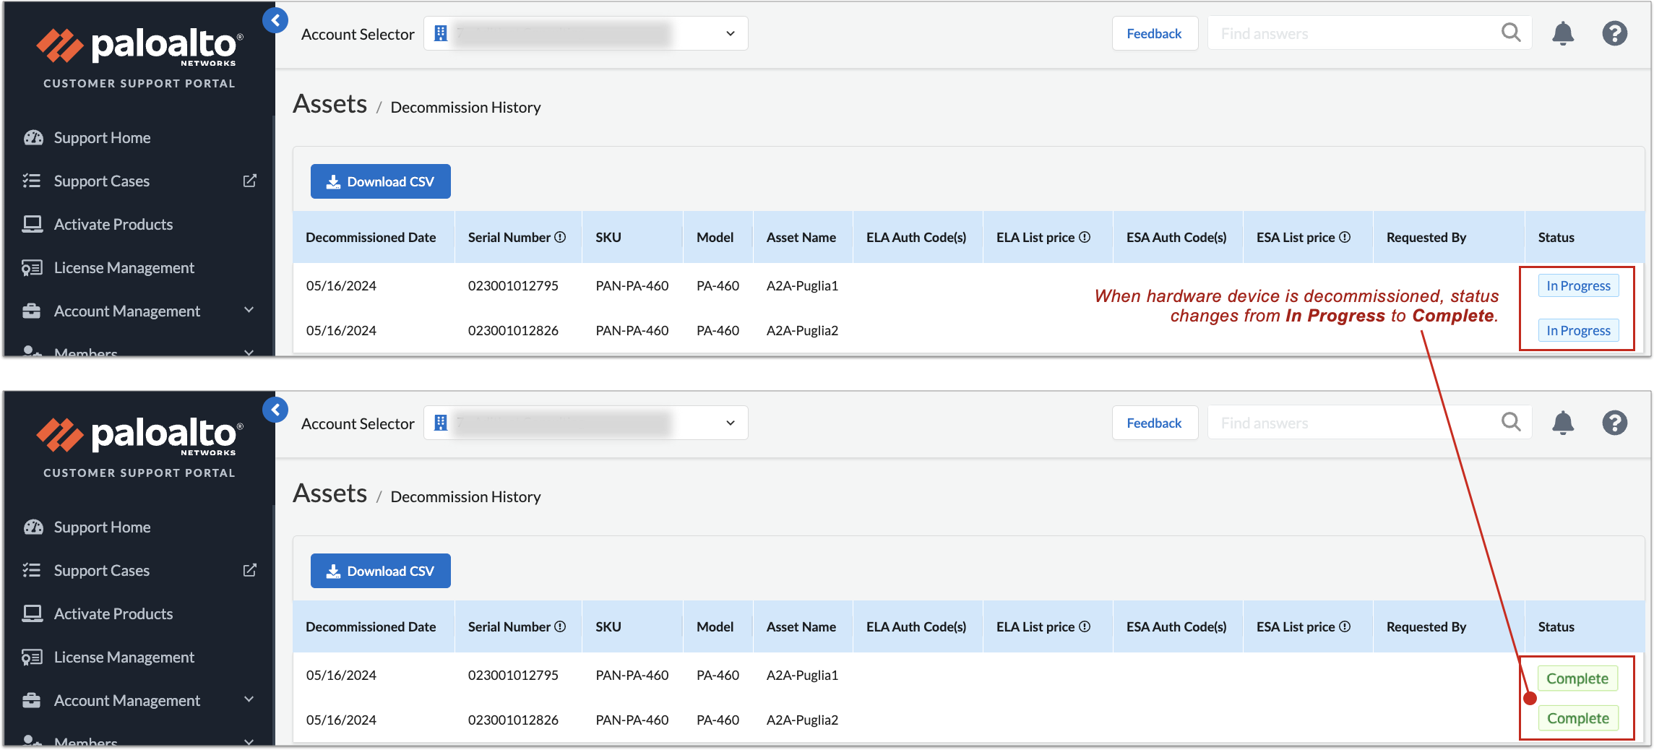The height and width of the screenshot is (750, 1654).
Task: Open notifications bell in the upper portal view
Action: 1562,33
